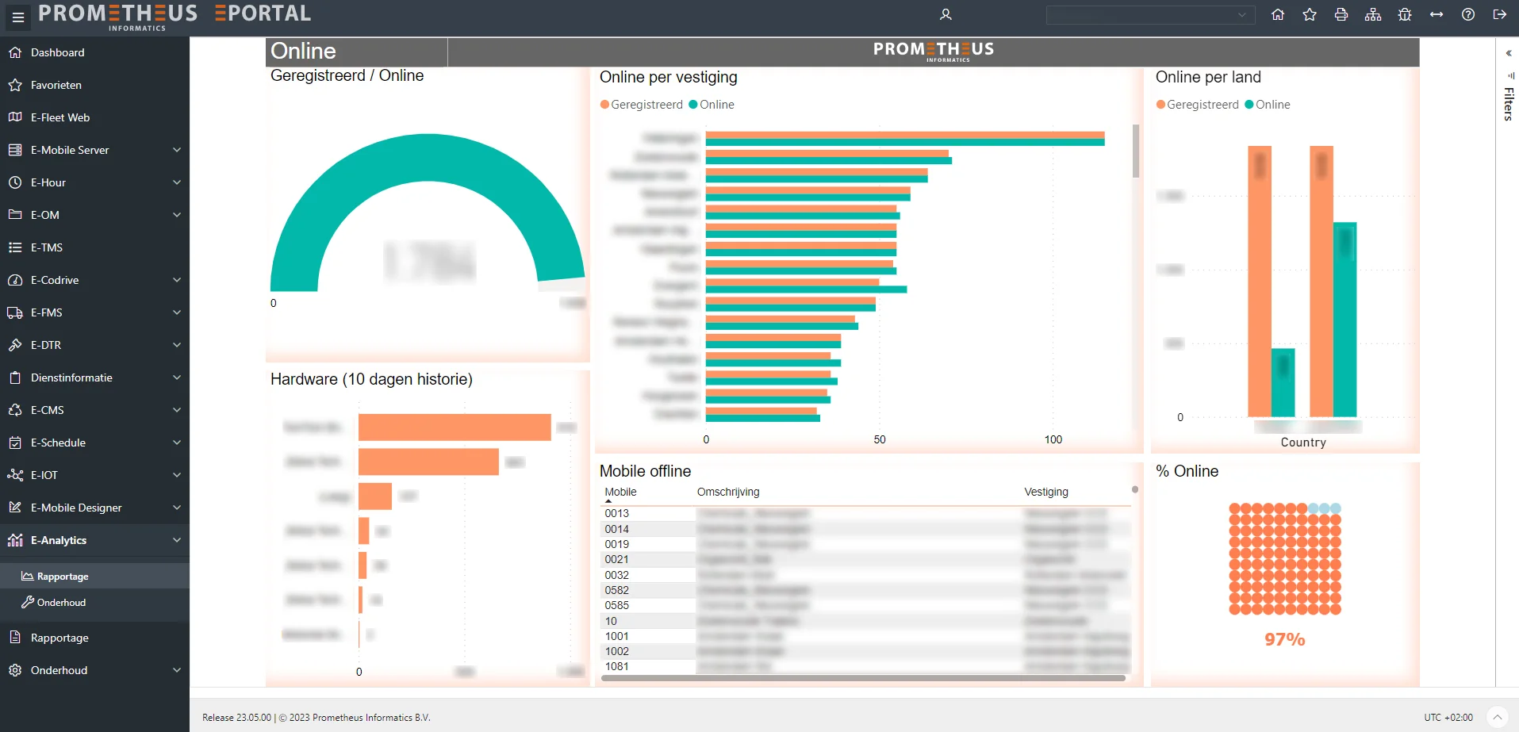Expand the E-OM menu chevron
The height and width of the screenshot is (732, 1519).
click(x=177, y=215)
